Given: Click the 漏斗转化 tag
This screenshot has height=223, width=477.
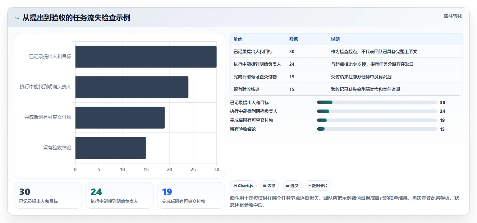Looking at the screenshot, I should pyautogui.click(x=453, y=16).
